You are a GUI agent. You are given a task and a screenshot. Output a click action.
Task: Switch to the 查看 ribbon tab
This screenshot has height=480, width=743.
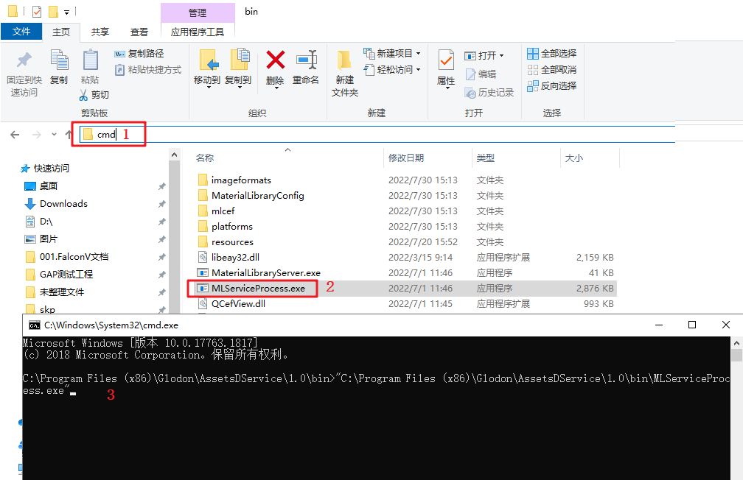click(140, 32)
